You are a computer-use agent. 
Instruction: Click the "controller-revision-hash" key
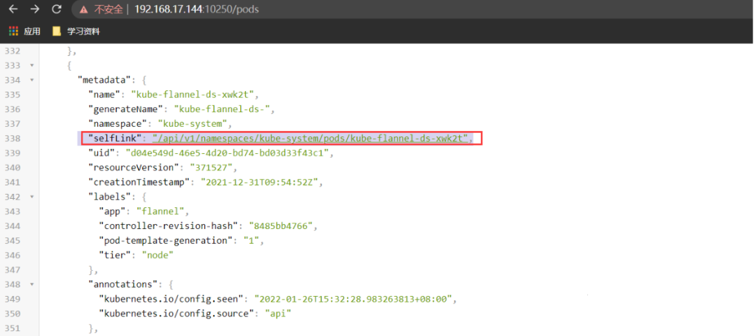168,225
